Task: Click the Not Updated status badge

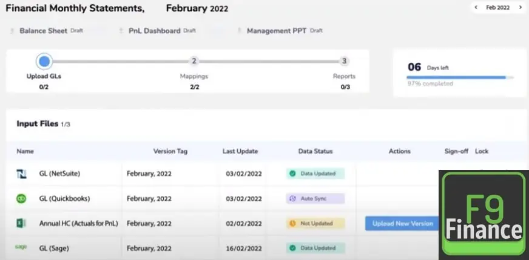Action: click(x=315, y=223)
